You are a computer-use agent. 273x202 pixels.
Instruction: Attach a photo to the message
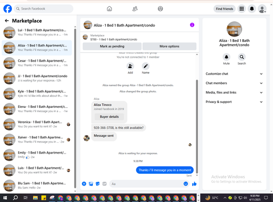coord(91,184)
